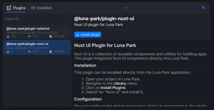Open the Installed tab
The height and width of the screenshot is (110, 214).
coord(41,8)
